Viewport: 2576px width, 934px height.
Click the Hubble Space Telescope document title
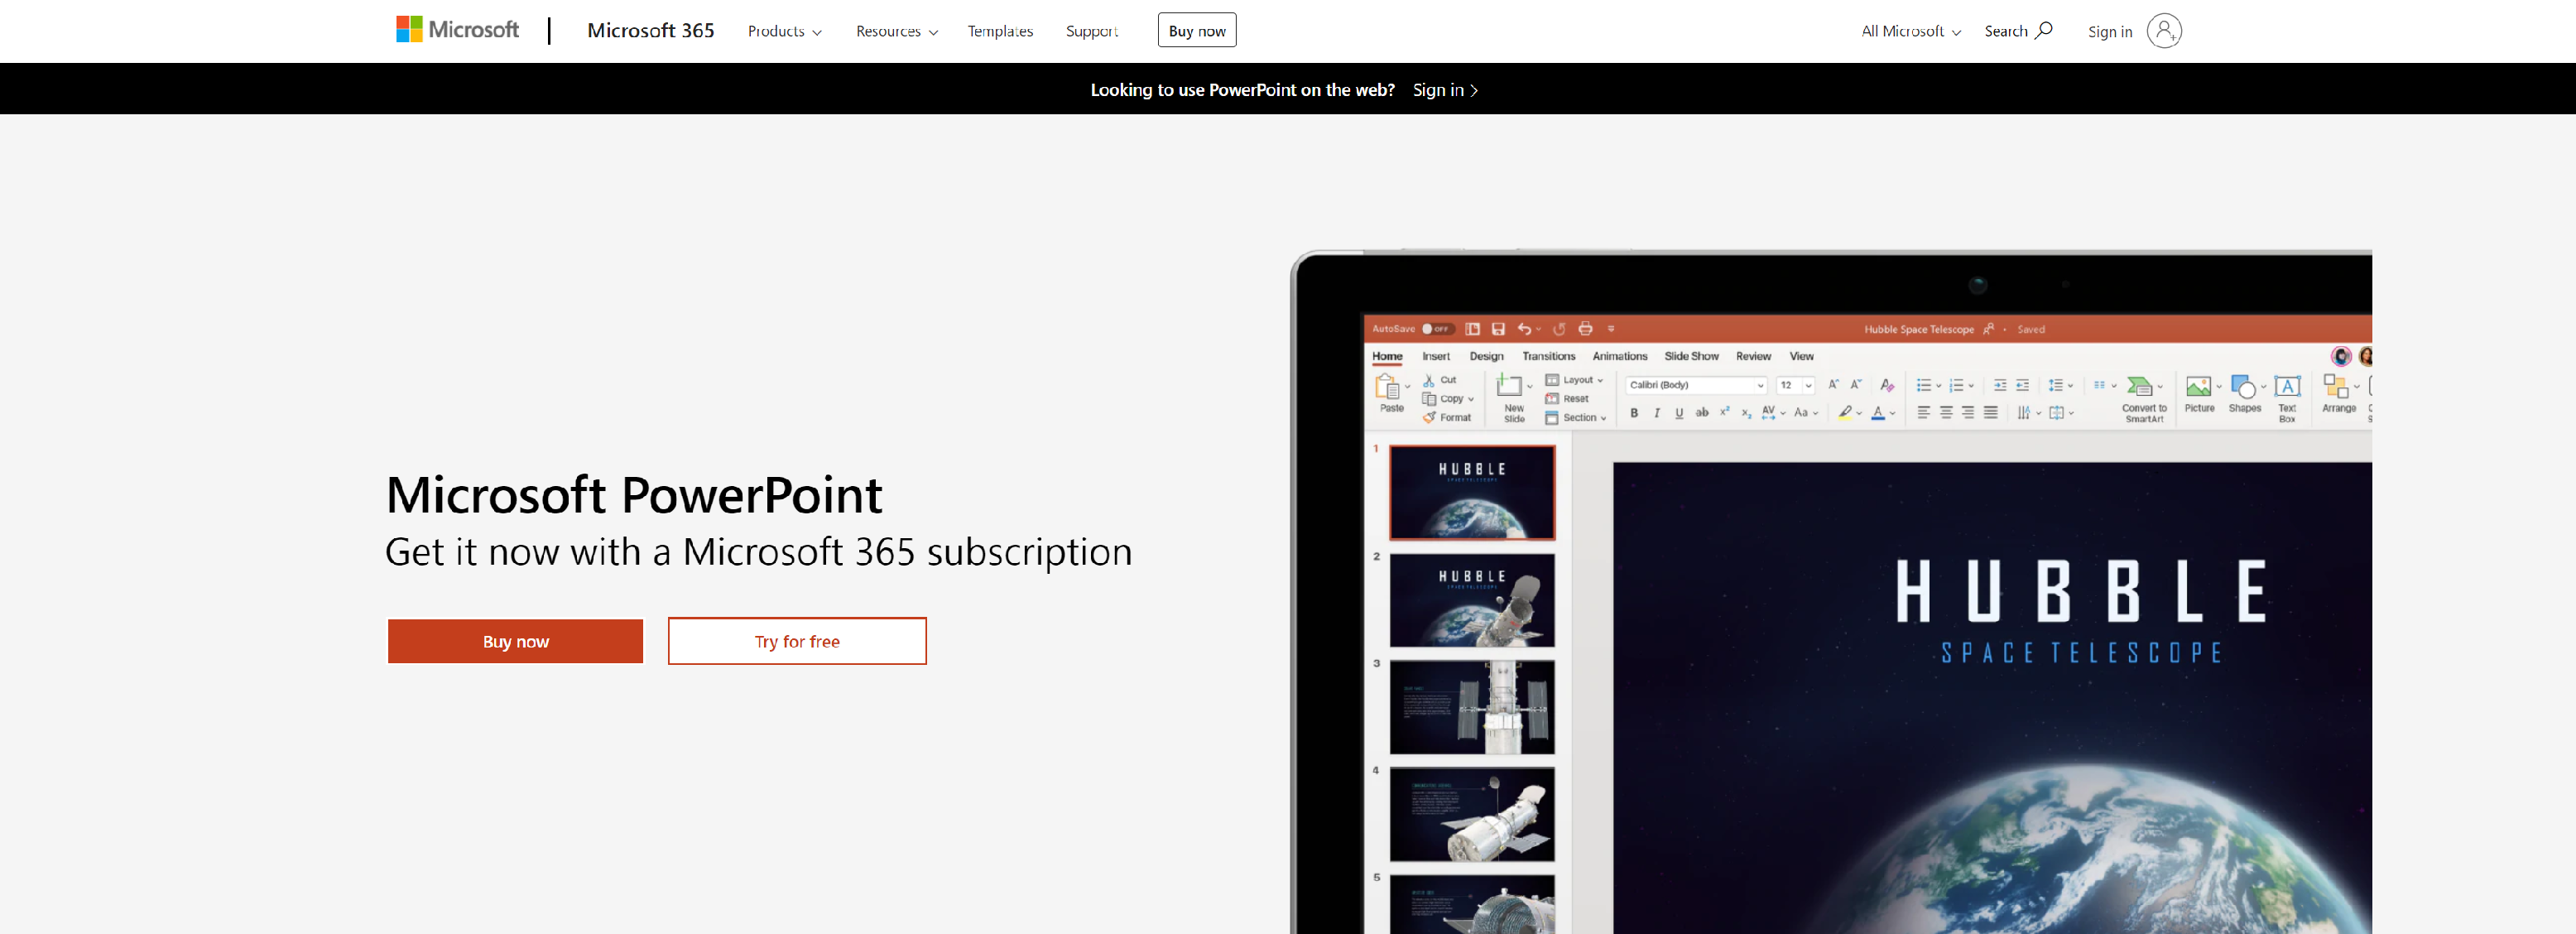coord(1919,329)
